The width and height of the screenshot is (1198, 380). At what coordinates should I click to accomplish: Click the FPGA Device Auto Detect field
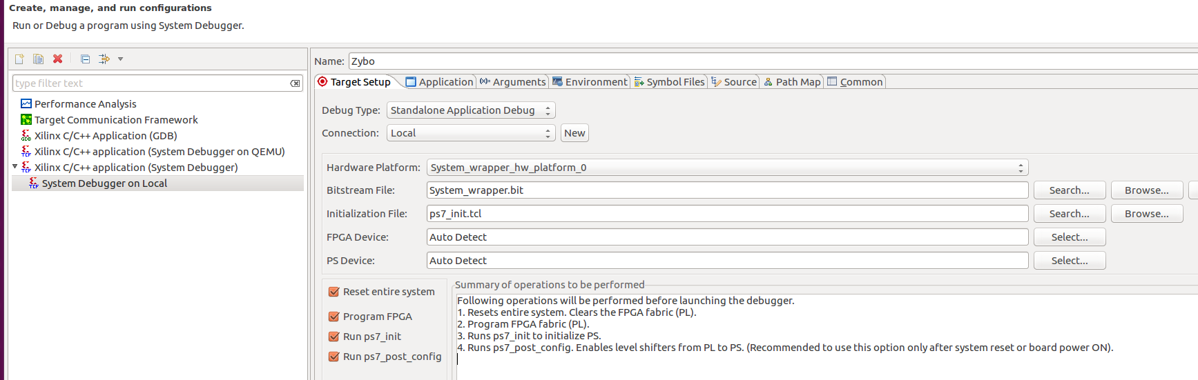(728, 237)
